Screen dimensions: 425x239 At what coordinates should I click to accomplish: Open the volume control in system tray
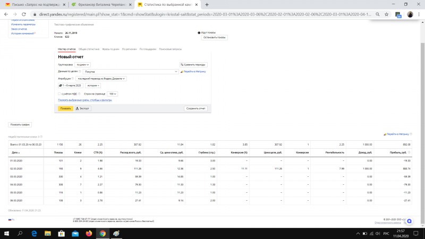point(378,233)
